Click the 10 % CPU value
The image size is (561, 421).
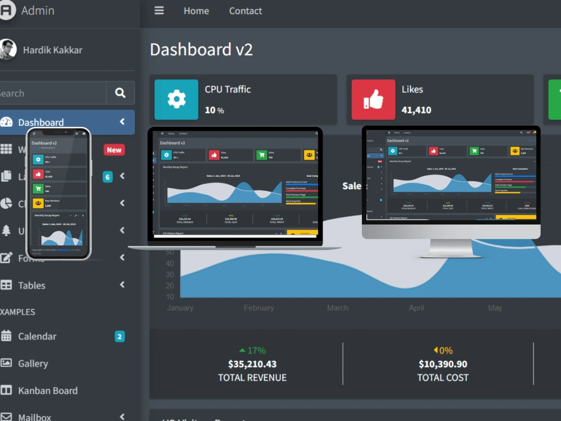click(x=214, y=110)
